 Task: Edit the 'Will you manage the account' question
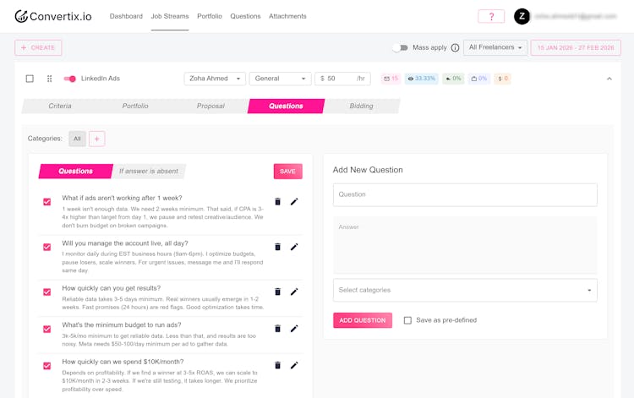294,247
